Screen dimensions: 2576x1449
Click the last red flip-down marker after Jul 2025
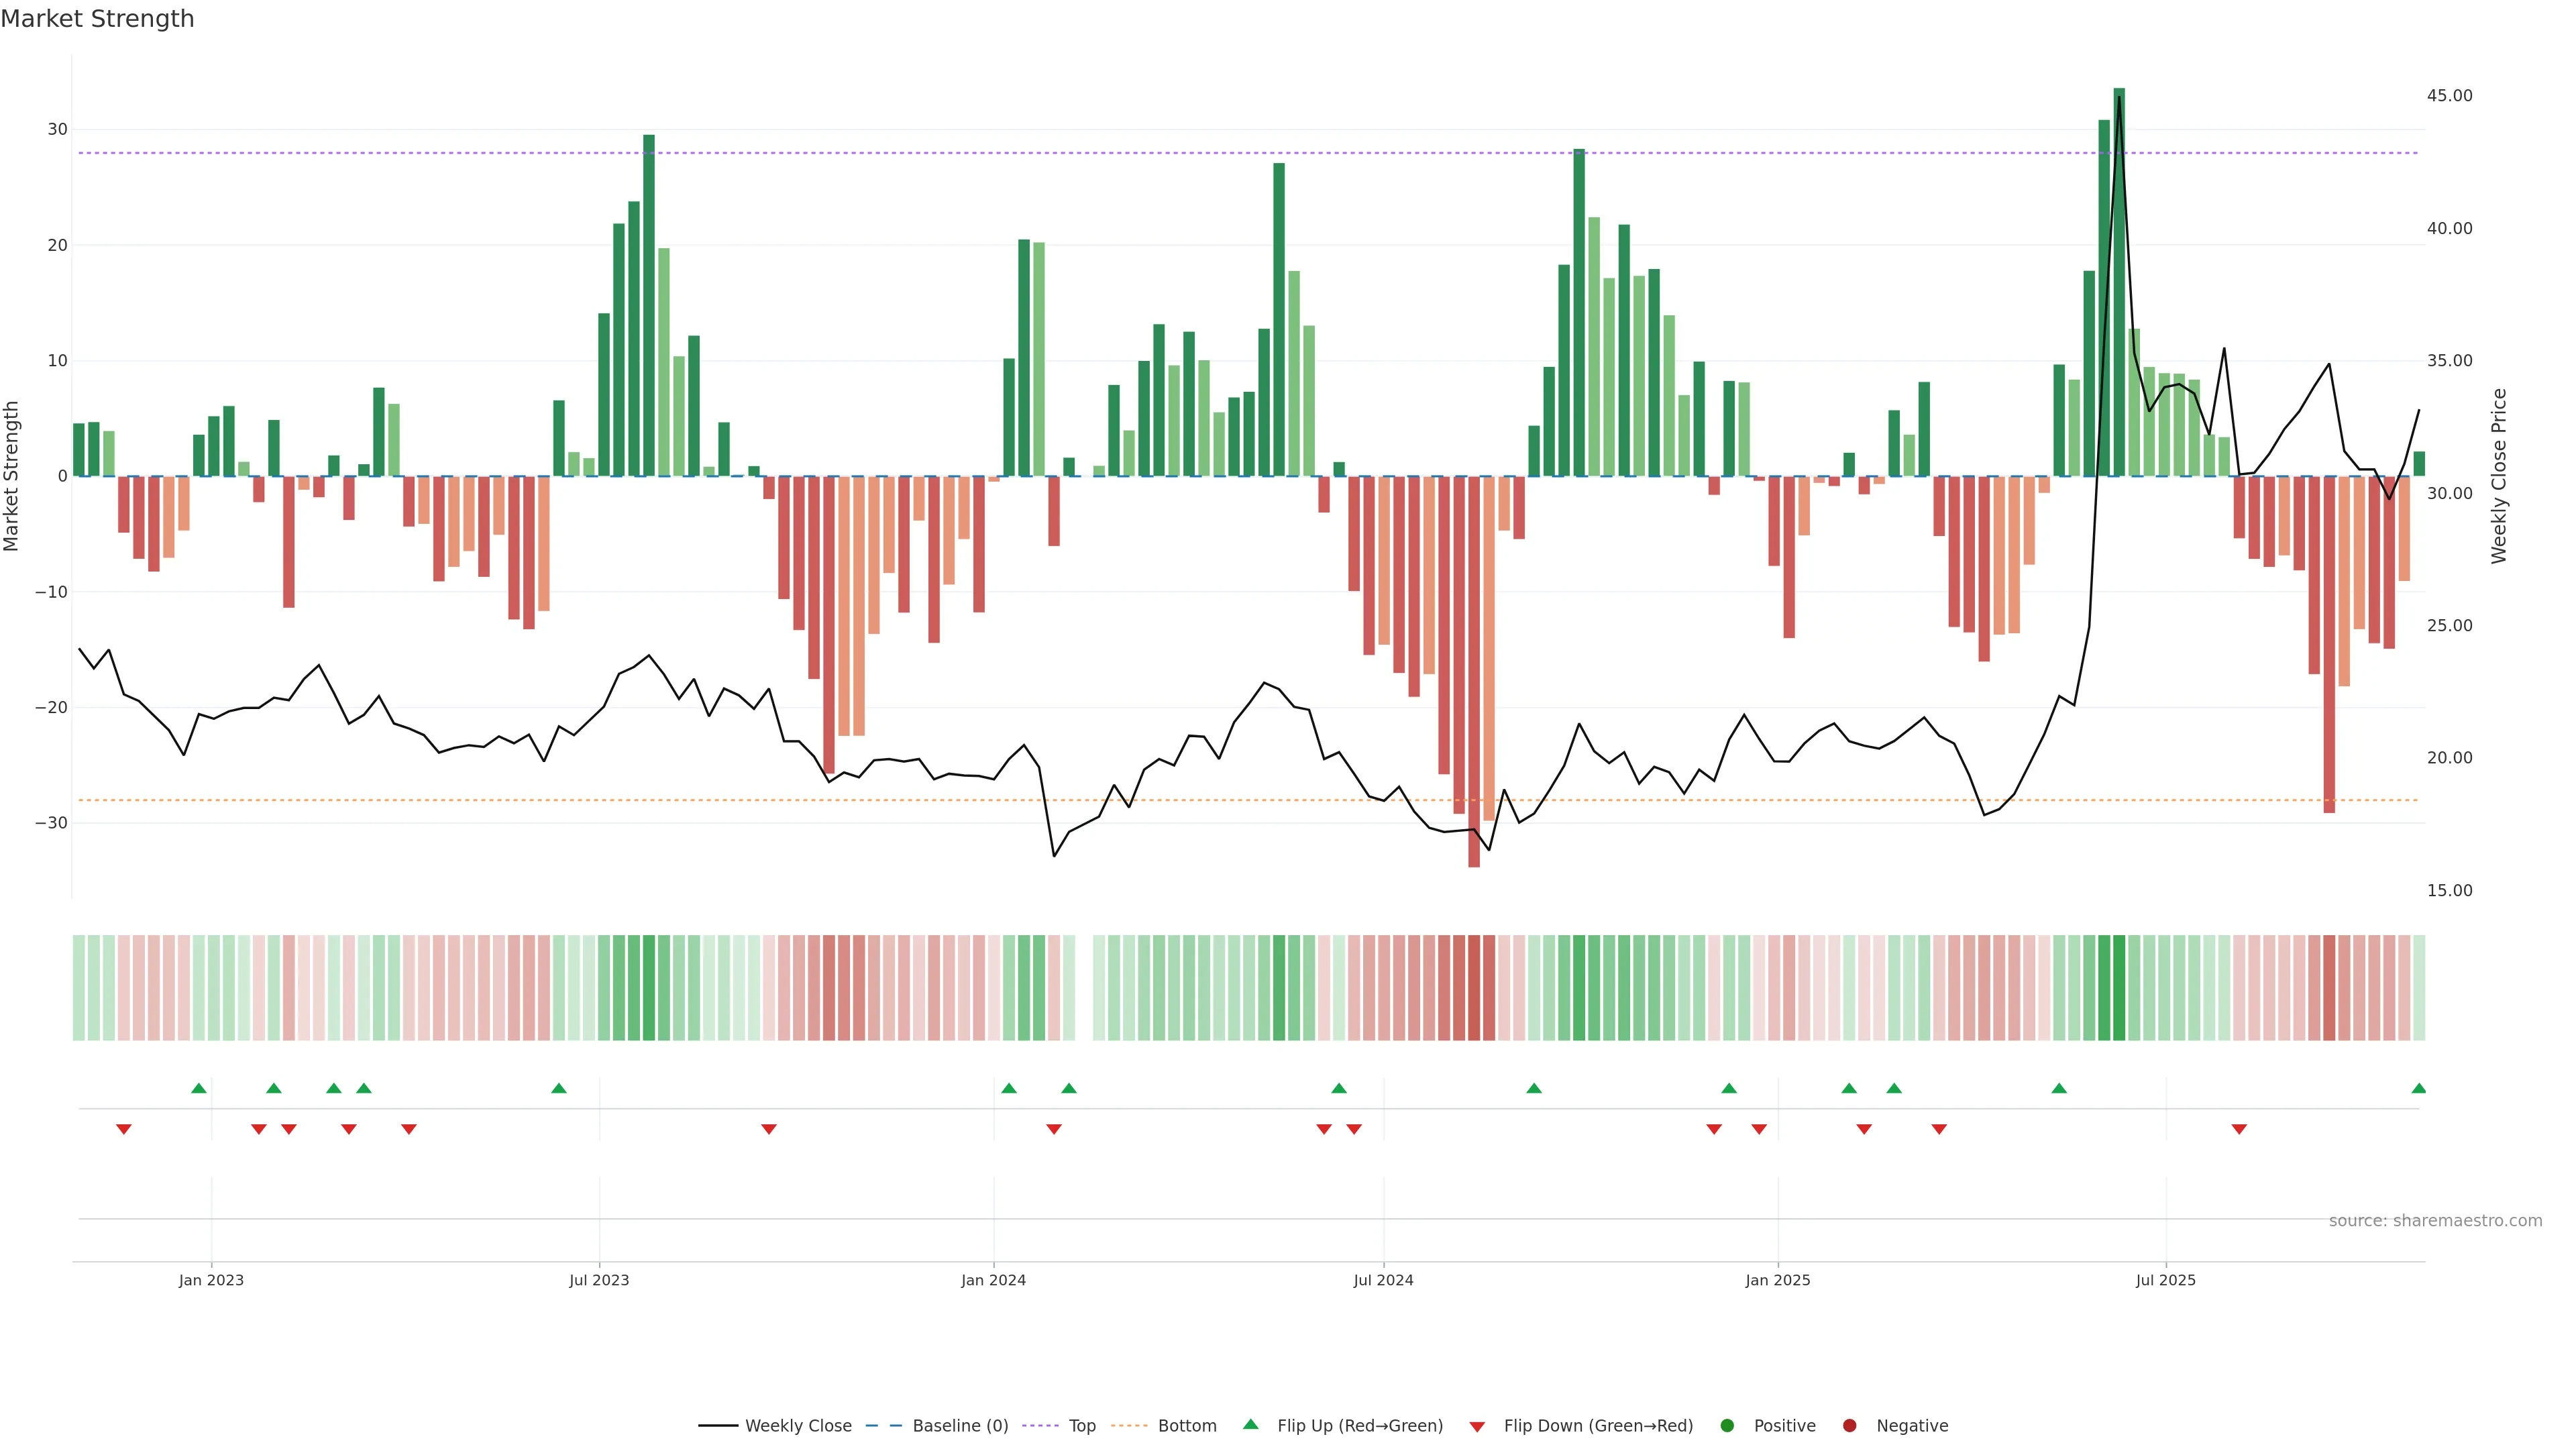2239,1129
